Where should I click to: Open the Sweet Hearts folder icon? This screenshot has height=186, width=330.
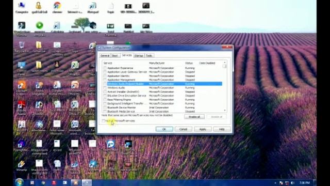pos(39,67)
